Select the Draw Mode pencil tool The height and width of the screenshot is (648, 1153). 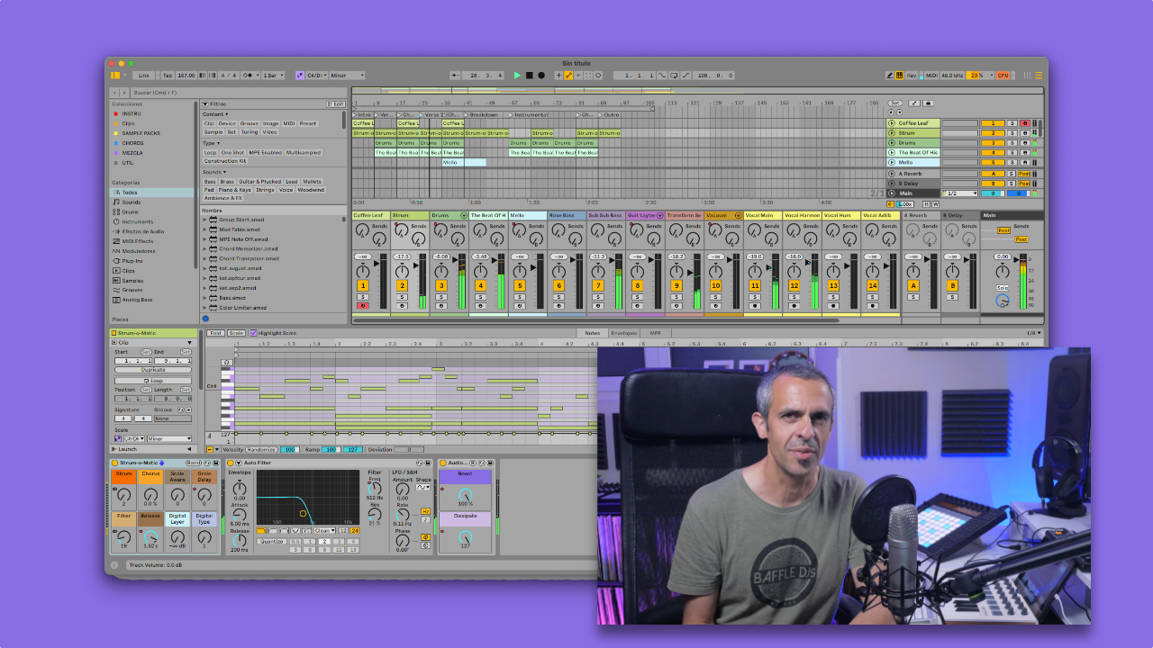pyautogui.click(x=888, y=76)
